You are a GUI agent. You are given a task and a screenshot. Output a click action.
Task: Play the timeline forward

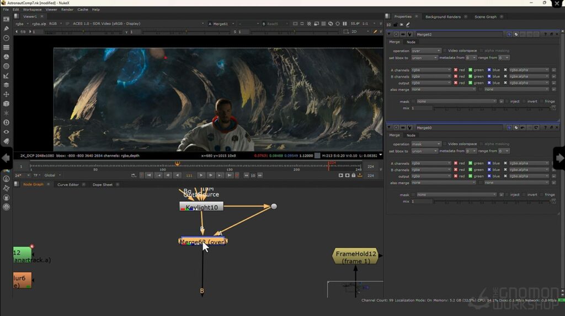click(x=201, y=176)
